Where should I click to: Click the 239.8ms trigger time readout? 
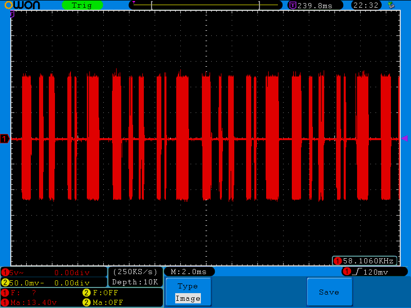tap(315, 6)
